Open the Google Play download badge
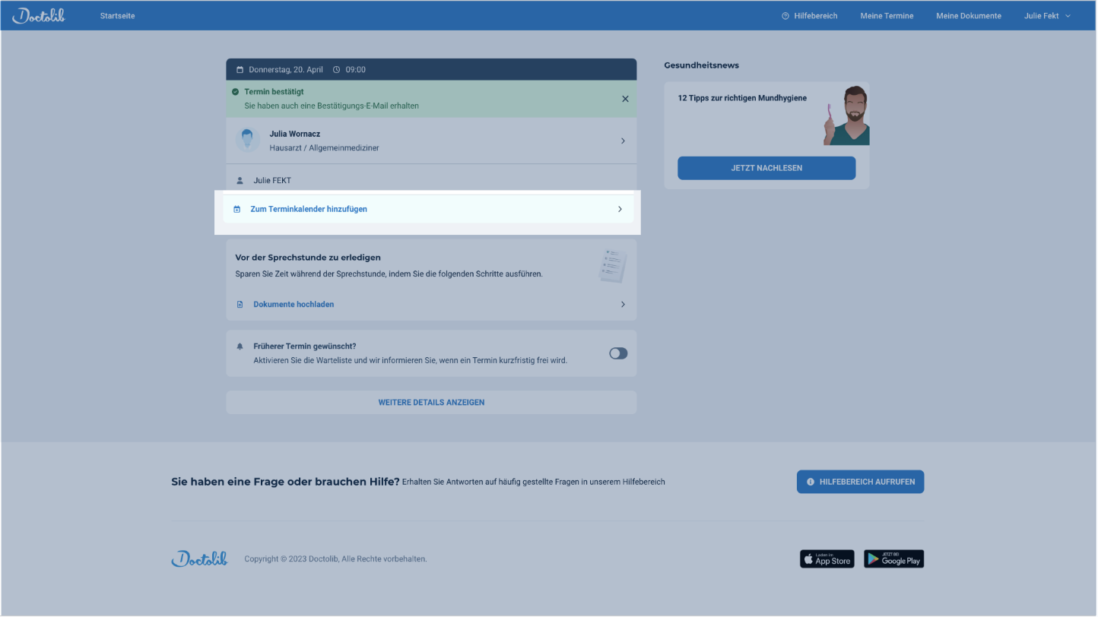Screen dimensions: 1098x617 (893, 559)
